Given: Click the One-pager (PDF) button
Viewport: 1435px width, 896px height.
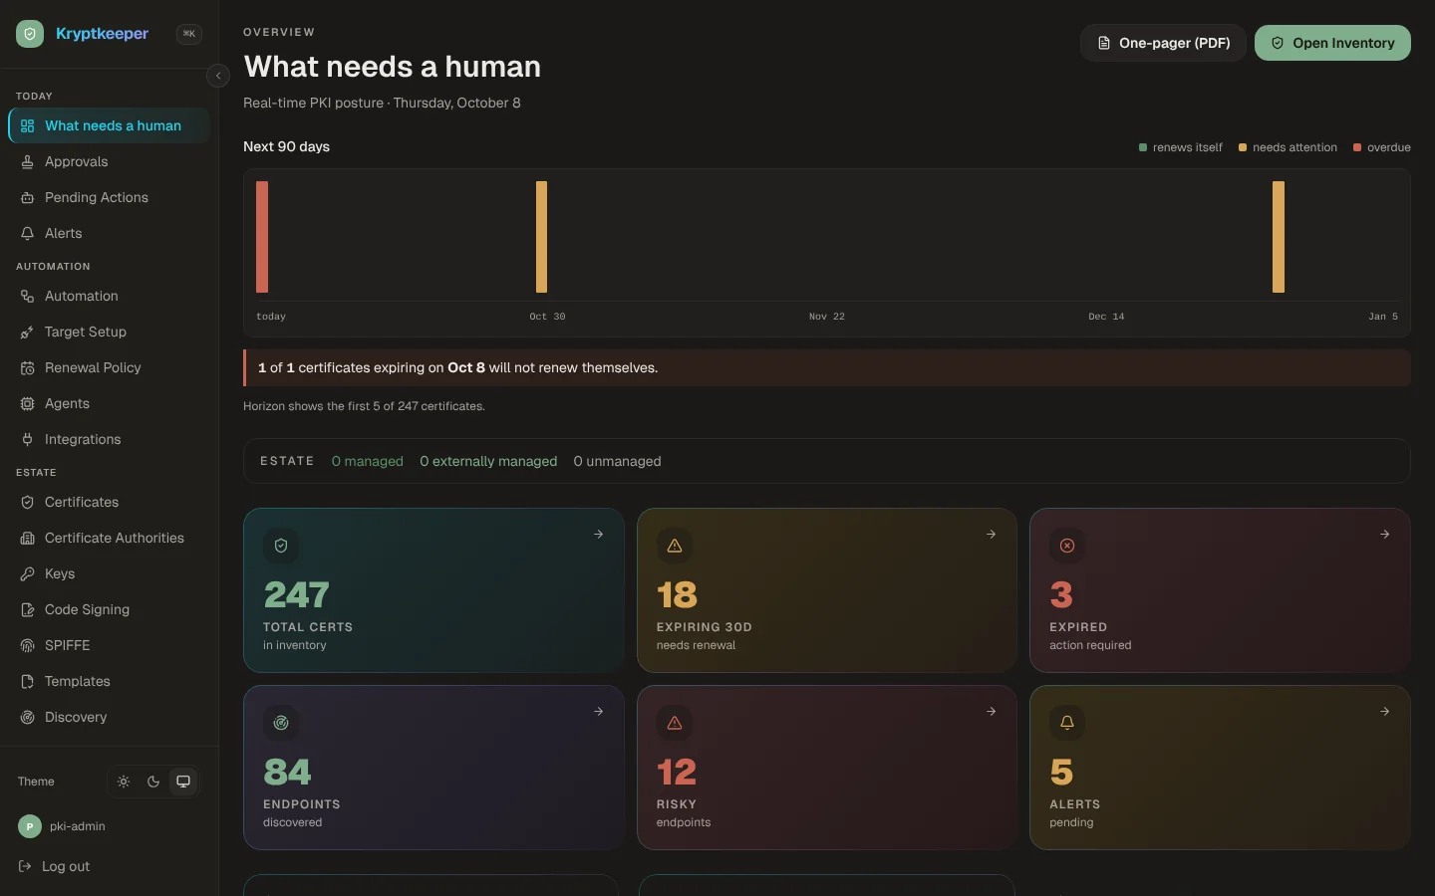Looking at the screenshot, I should (1163, 43).
